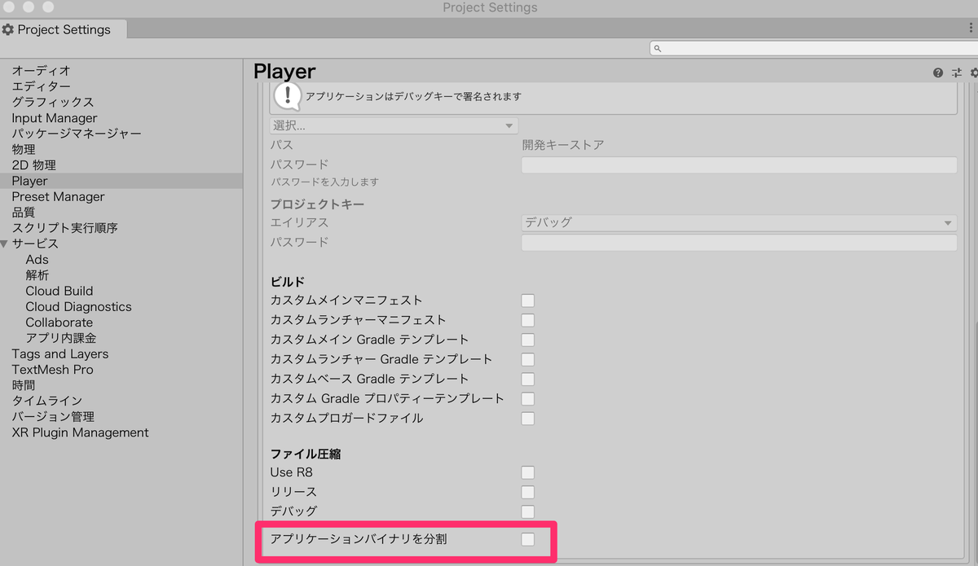Select エディター settings category
The width and height of the screenshot is (978, 566).
(x=42, y=86)
